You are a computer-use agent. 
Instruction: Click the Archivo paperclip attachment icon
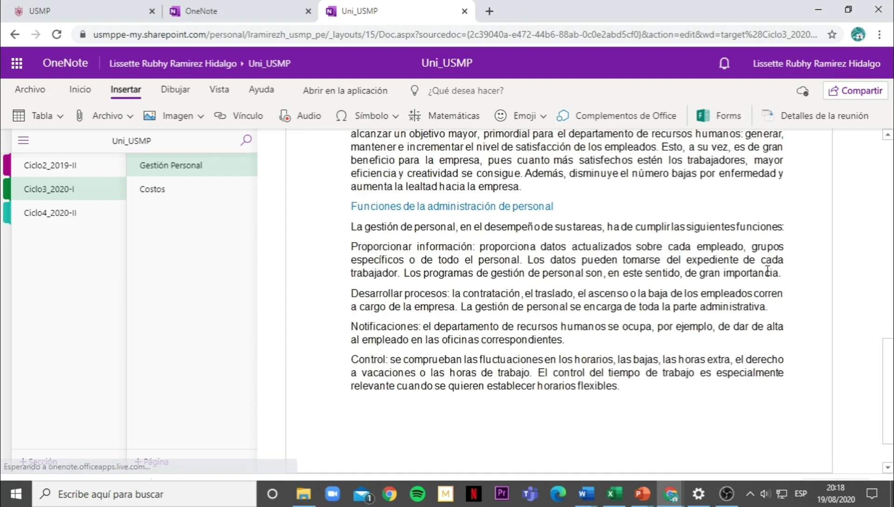[x=79, y=116]
